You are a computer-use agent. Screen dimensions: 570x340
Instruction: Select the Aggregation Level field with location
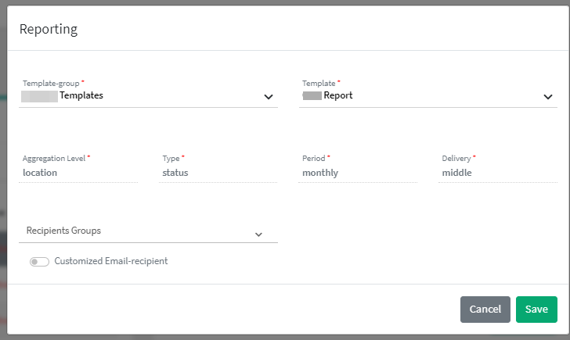coord(78,173)
